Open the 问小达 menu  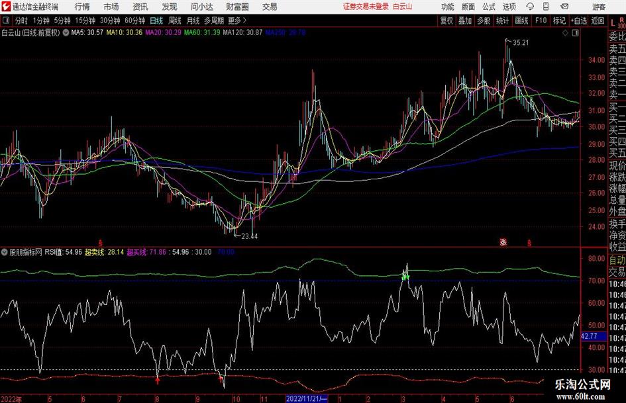click(x=202, y=7)
